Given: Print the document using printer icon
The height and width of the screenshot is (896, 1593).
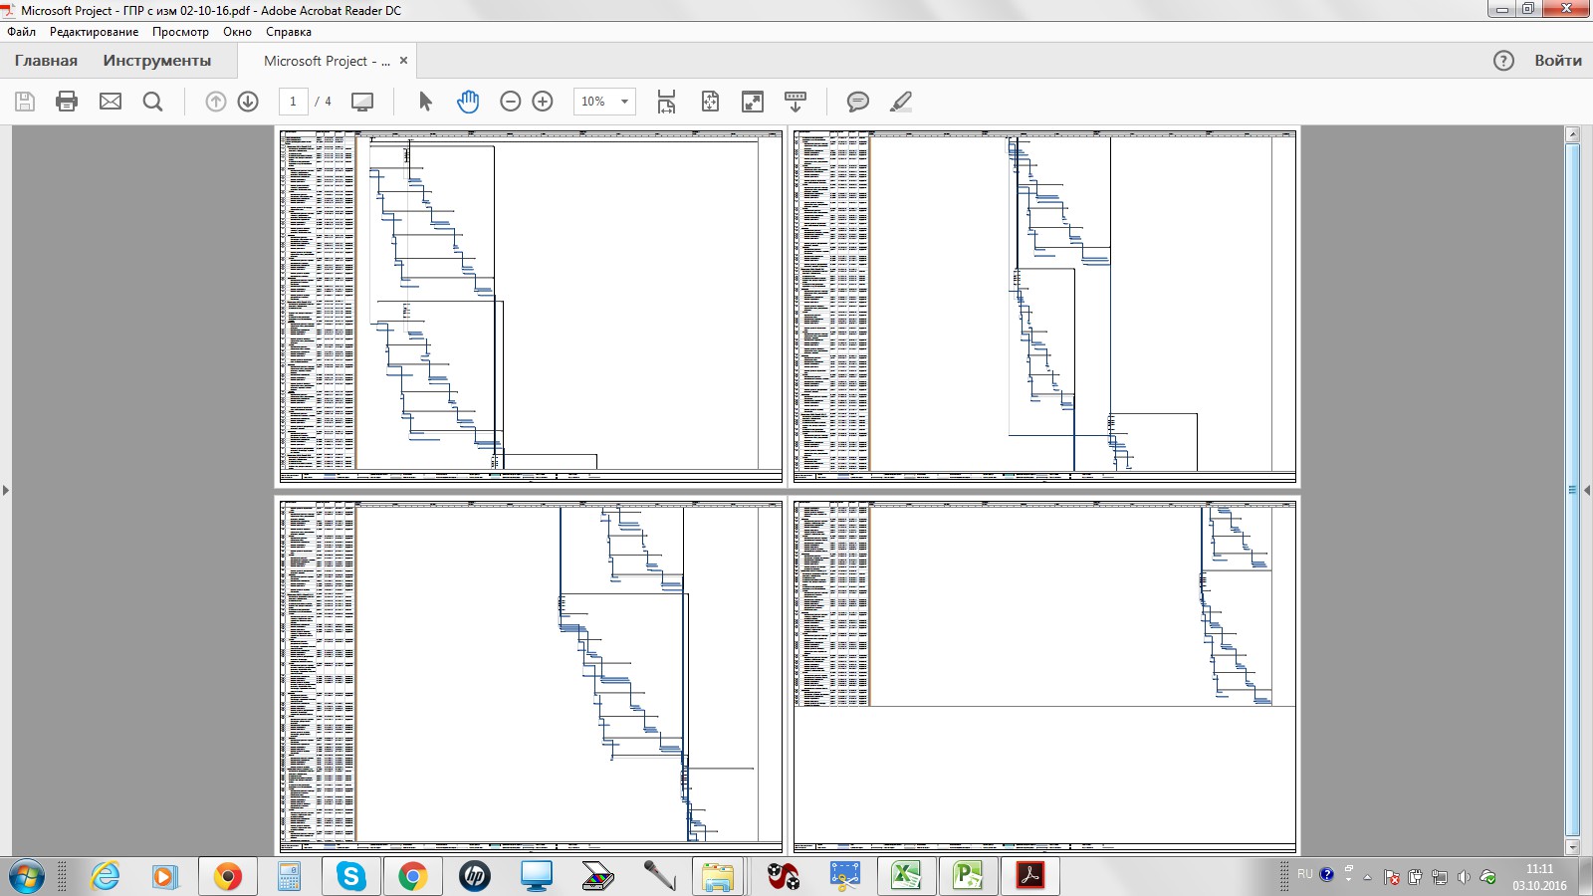Looking at the screenshot, I should [67, 102].
